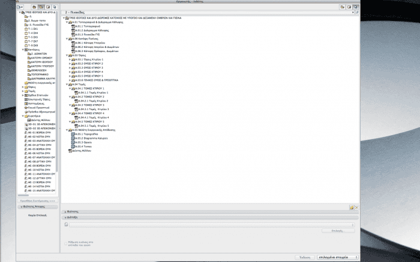Click drawing icon of A.05.1 Topografiko
Image resolution: width=420 pixels, height=262 pixels.
tap(73, 134)
